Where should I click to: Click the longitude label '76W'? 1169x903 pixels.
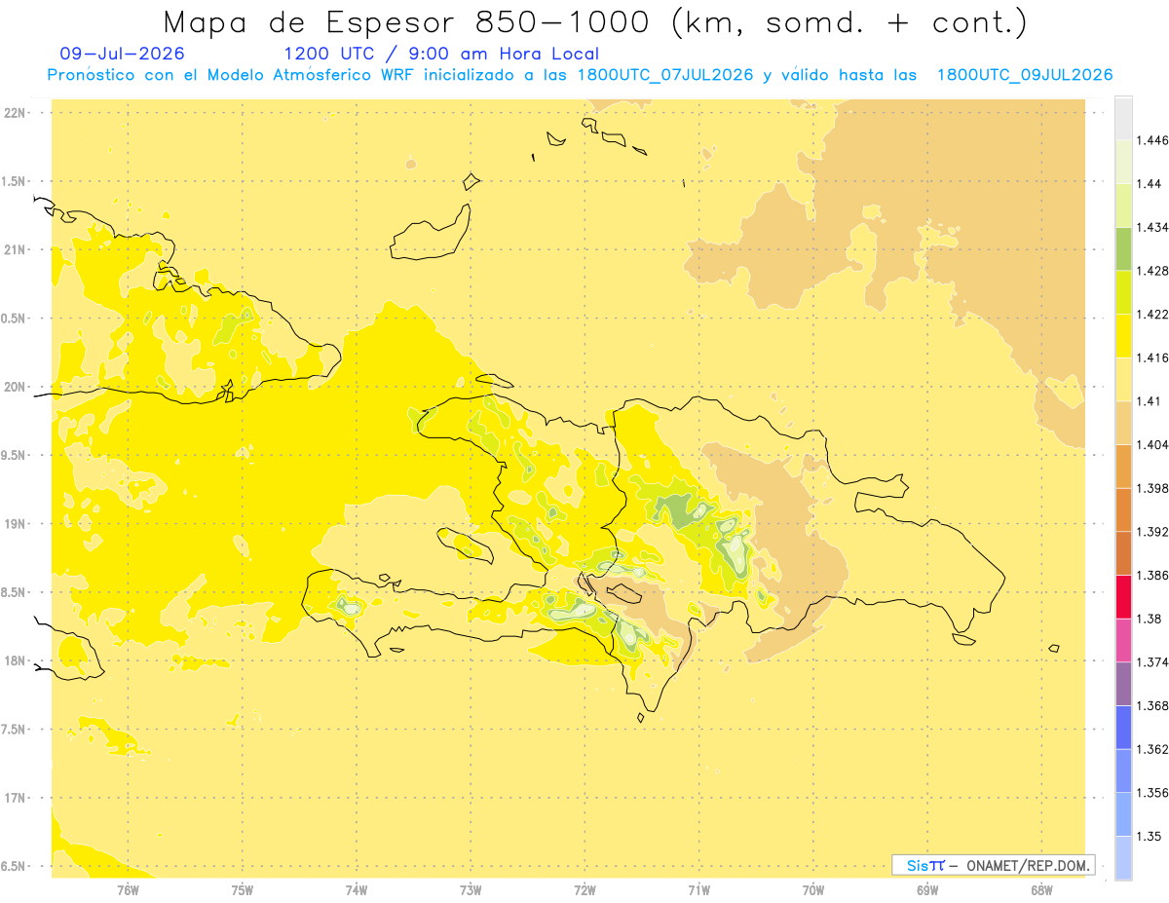pyautogui.click(x=128, y=890)
